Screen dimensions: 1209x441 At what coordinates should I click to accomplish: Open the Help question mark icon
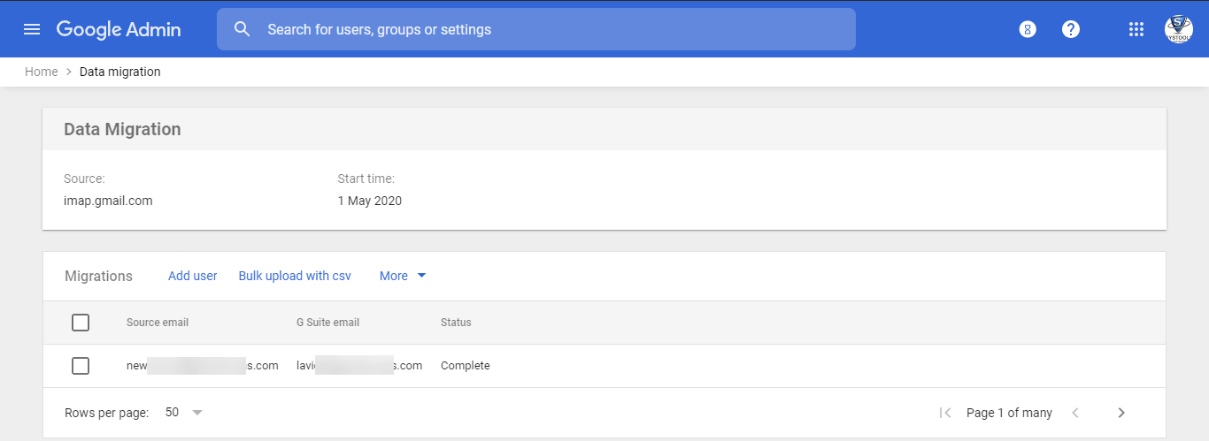pyautogui.click(x=1071, y=29)
